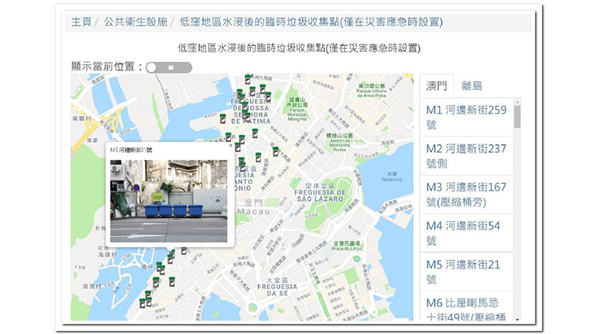Click bin marker nearest 望廈山市政公園 label
This screenshot has height=334, width=597.
point(267,97)
